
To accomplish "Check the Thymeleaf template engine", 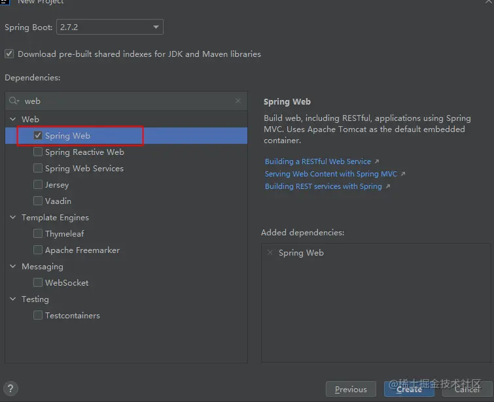I will coord(38,234).
